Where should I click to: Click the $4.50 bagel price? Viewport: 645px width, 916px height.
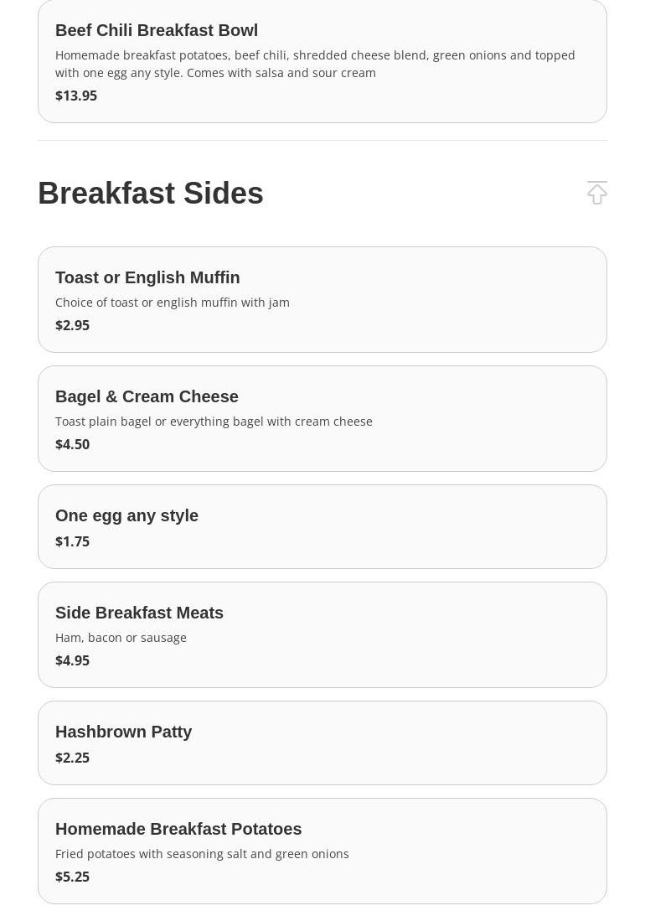tap(72, 444)
